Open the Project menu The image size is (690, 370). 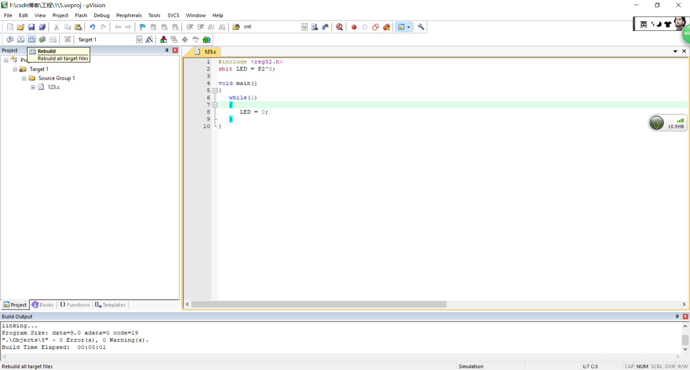point(60,15)
